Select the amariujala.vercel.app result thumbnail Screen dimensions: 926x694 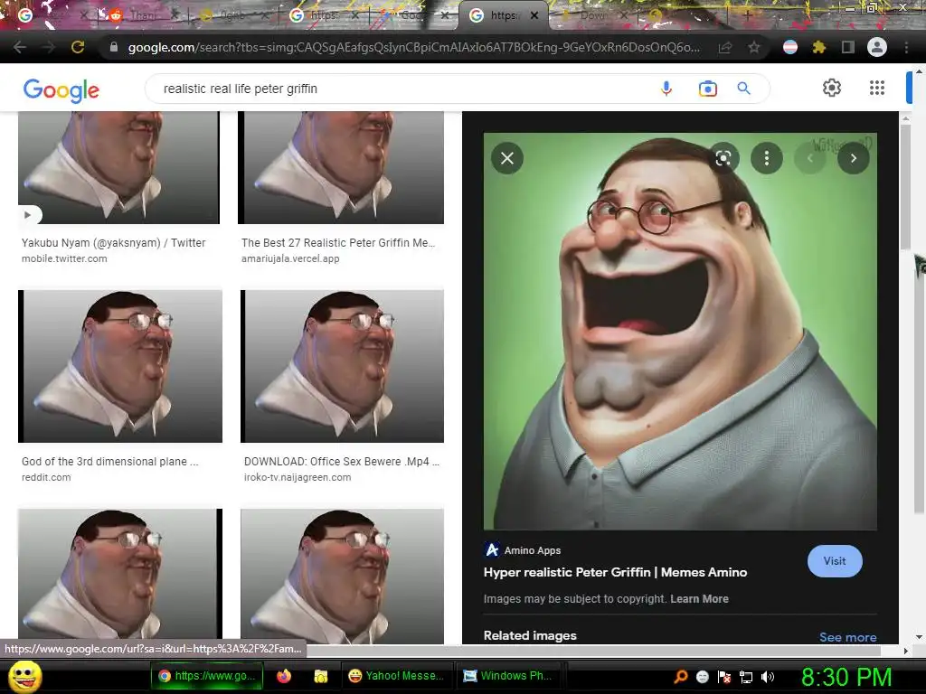[x=341, y=167]
